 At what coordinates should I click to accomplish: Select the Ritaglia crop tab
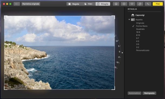103,4
